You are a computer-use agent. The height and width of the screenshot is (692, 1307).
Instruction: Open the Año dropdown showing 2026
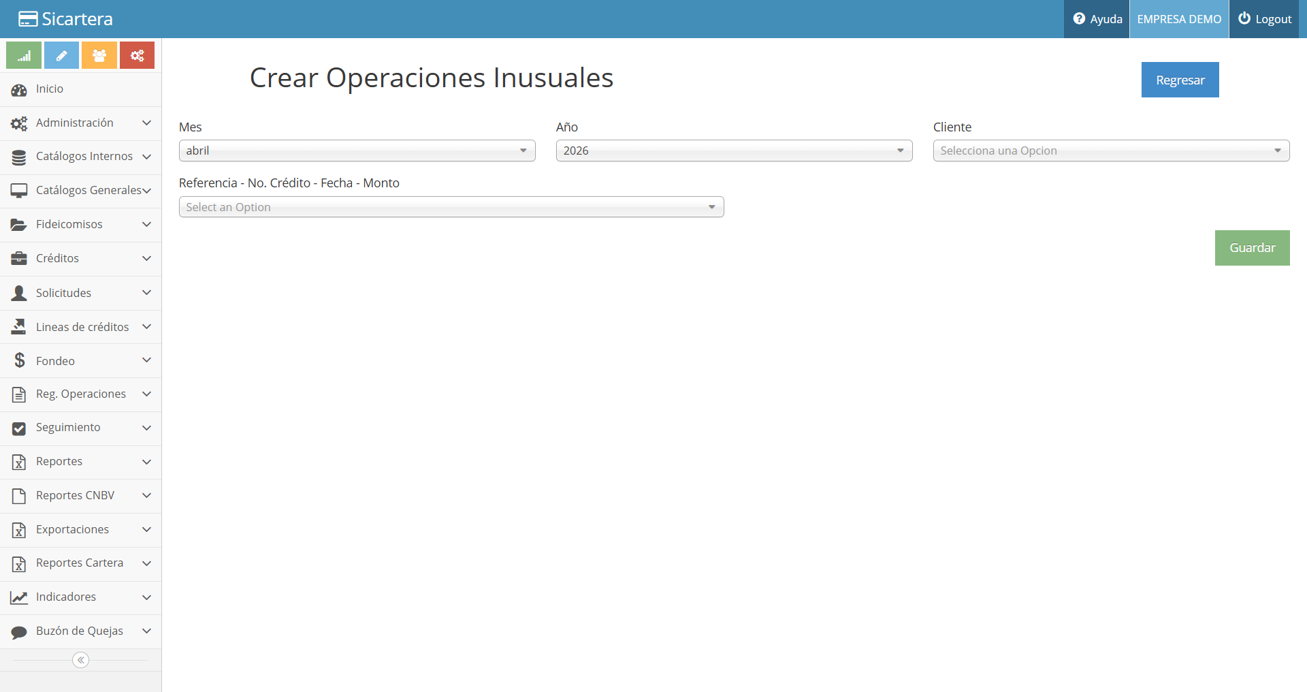(734, 151)
